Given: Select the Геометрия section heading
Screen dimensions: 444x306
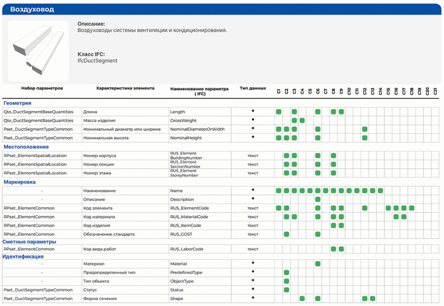Looking at the screenshot, I should 17,103.
